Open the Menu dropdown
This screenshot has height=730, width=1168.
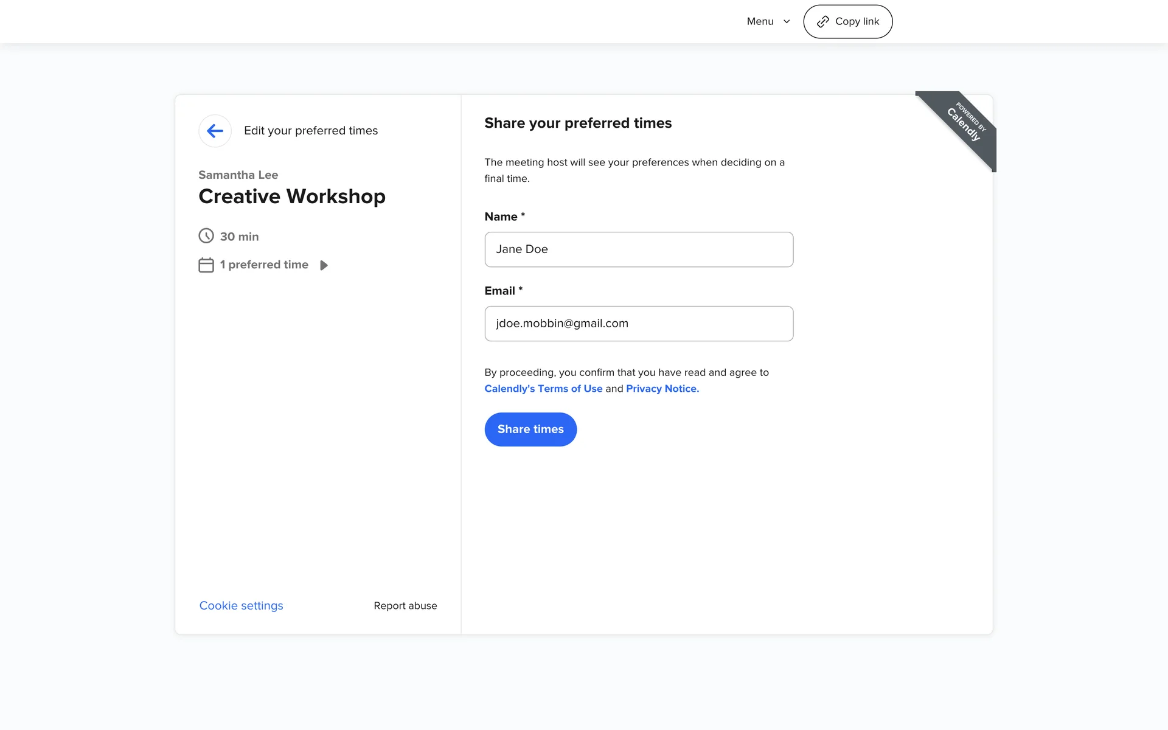click(760, 21)
